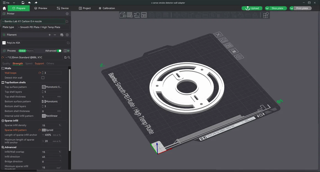Click the Arrange all objects icon
Image resolution: width=320 pixels, height=172 pixels.
144,15
